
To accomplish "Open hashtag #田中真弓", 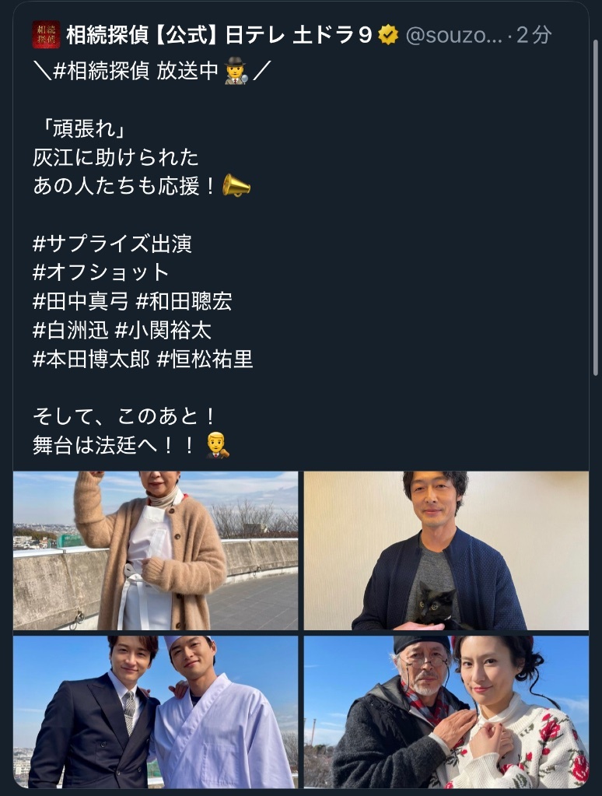I will 81,302.
